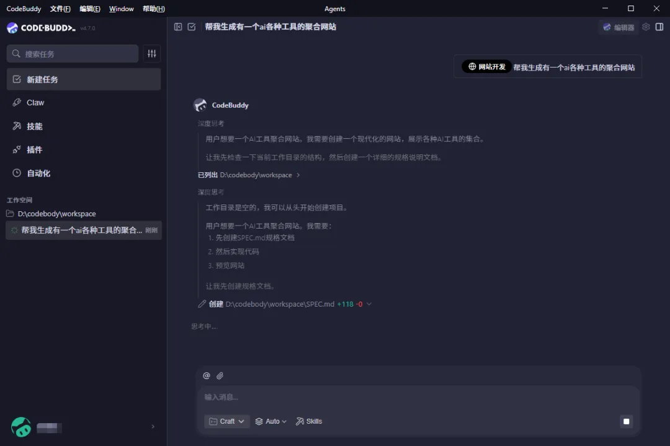The width and height of the screenshot is (670, 446).
Task: Click the v4.7.0 version label
Action: click(87, 28)
